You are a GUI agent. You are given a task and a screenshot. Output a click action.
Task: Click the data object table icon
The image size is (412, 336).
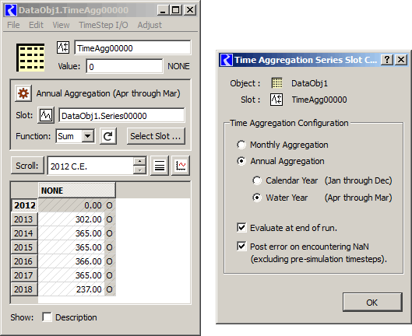(30, 58)
